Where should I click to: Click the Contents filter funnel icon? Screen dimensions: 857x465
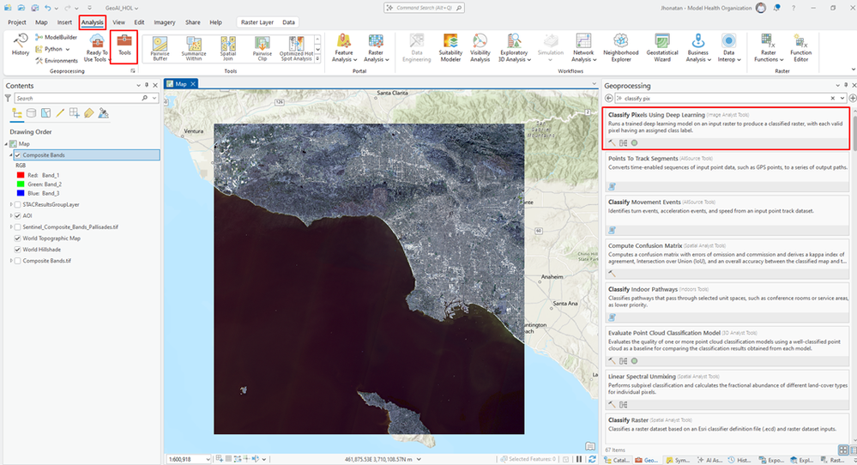tap(8, 99)
